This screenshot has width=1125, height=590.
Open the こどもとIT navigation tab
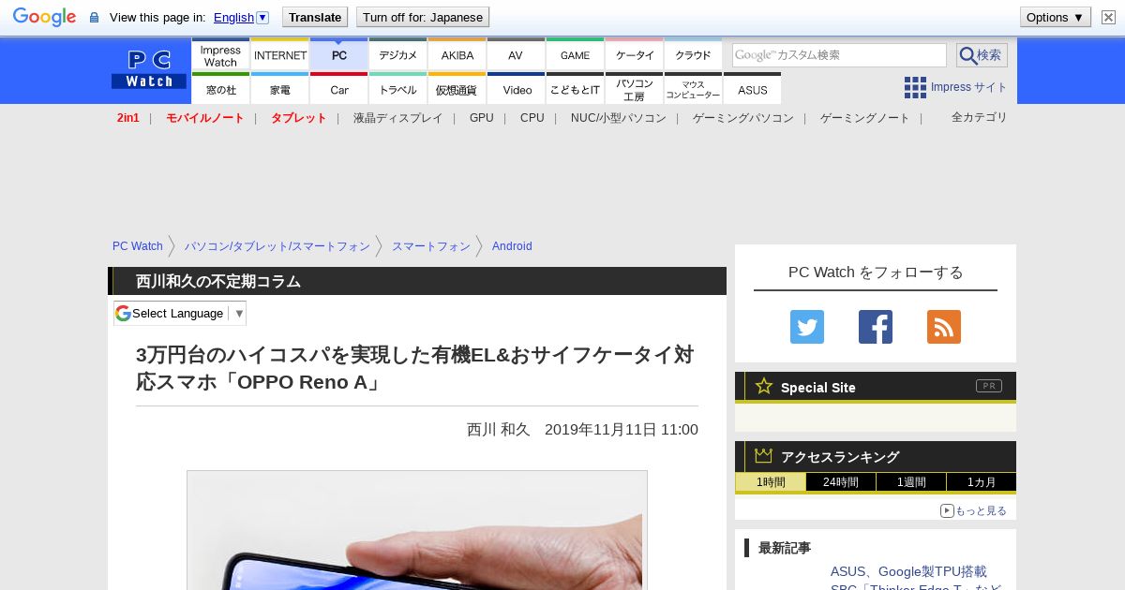tap(575, 89)
